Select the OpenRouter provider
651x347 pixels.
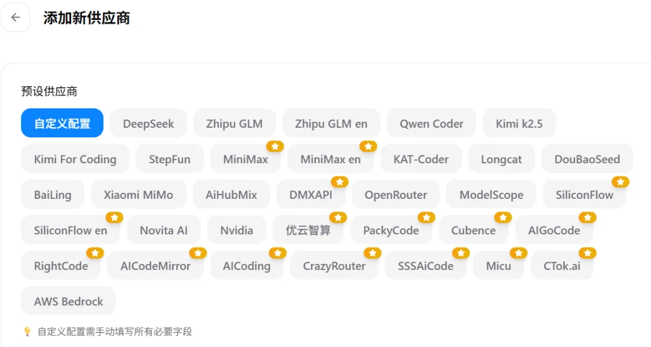(396, 195)
